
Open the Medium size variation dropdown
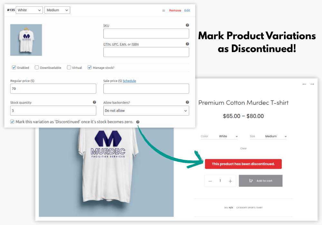[57, 10]
